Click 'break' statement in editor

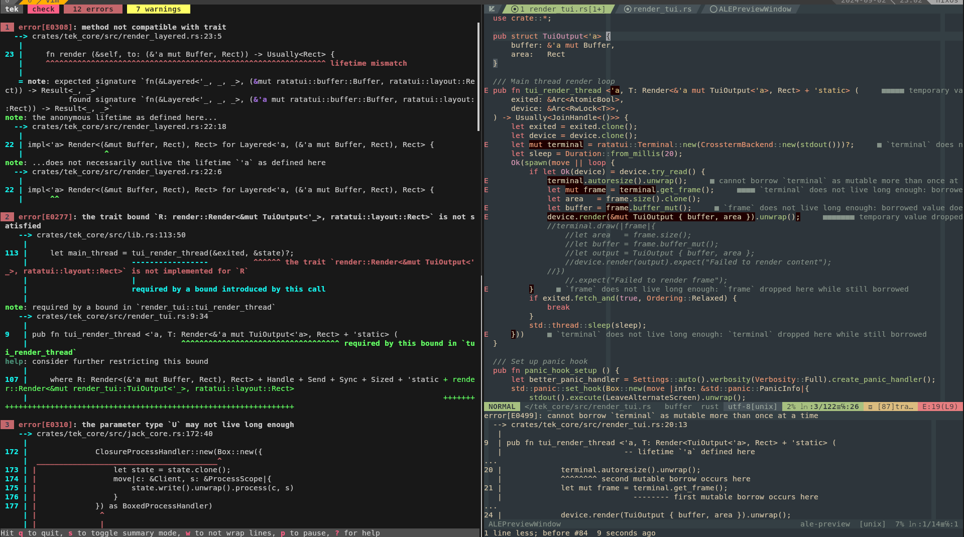pos(558,307)
